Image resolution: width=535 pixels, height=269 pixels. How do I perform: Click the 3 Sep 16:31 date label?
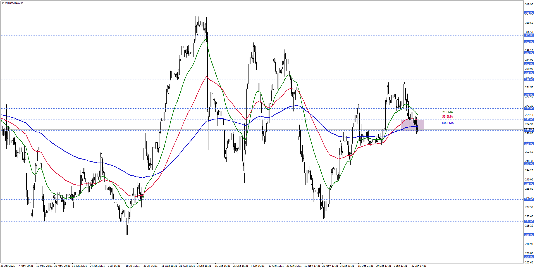click(204, 266)
